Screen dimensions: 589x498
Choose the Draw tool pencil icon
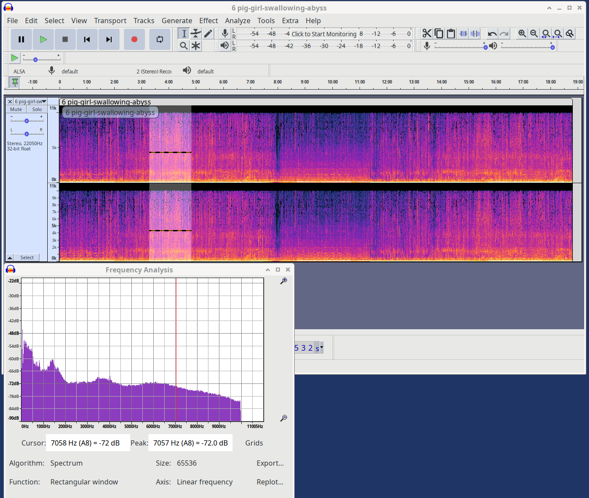pos(208,34)
